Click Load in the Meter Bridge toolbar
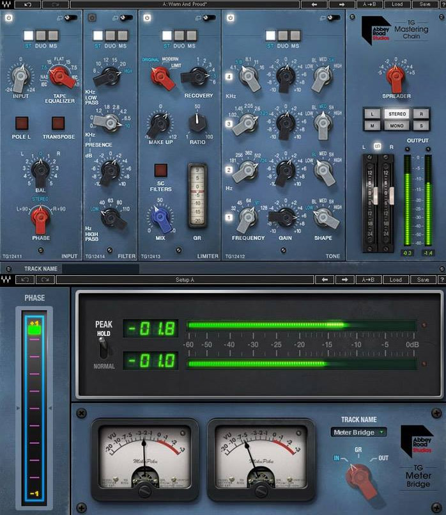 pyautogui.click(x=396, y=280)
